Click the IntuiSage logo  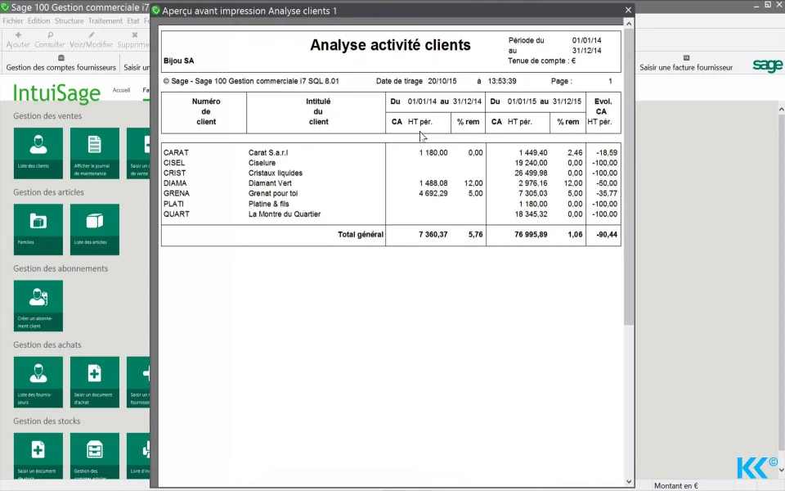pos(56,93)
